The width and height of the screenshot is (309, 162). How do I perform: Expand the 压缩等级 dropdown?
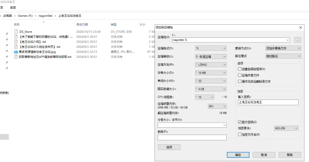click(x=211, y=56)
